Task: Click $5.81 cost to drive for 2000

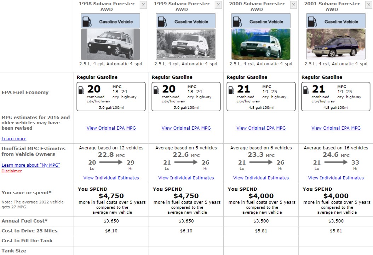Action: pos(261,231)
